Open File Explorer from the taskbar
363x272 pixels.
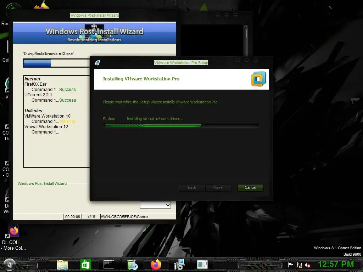62,265
